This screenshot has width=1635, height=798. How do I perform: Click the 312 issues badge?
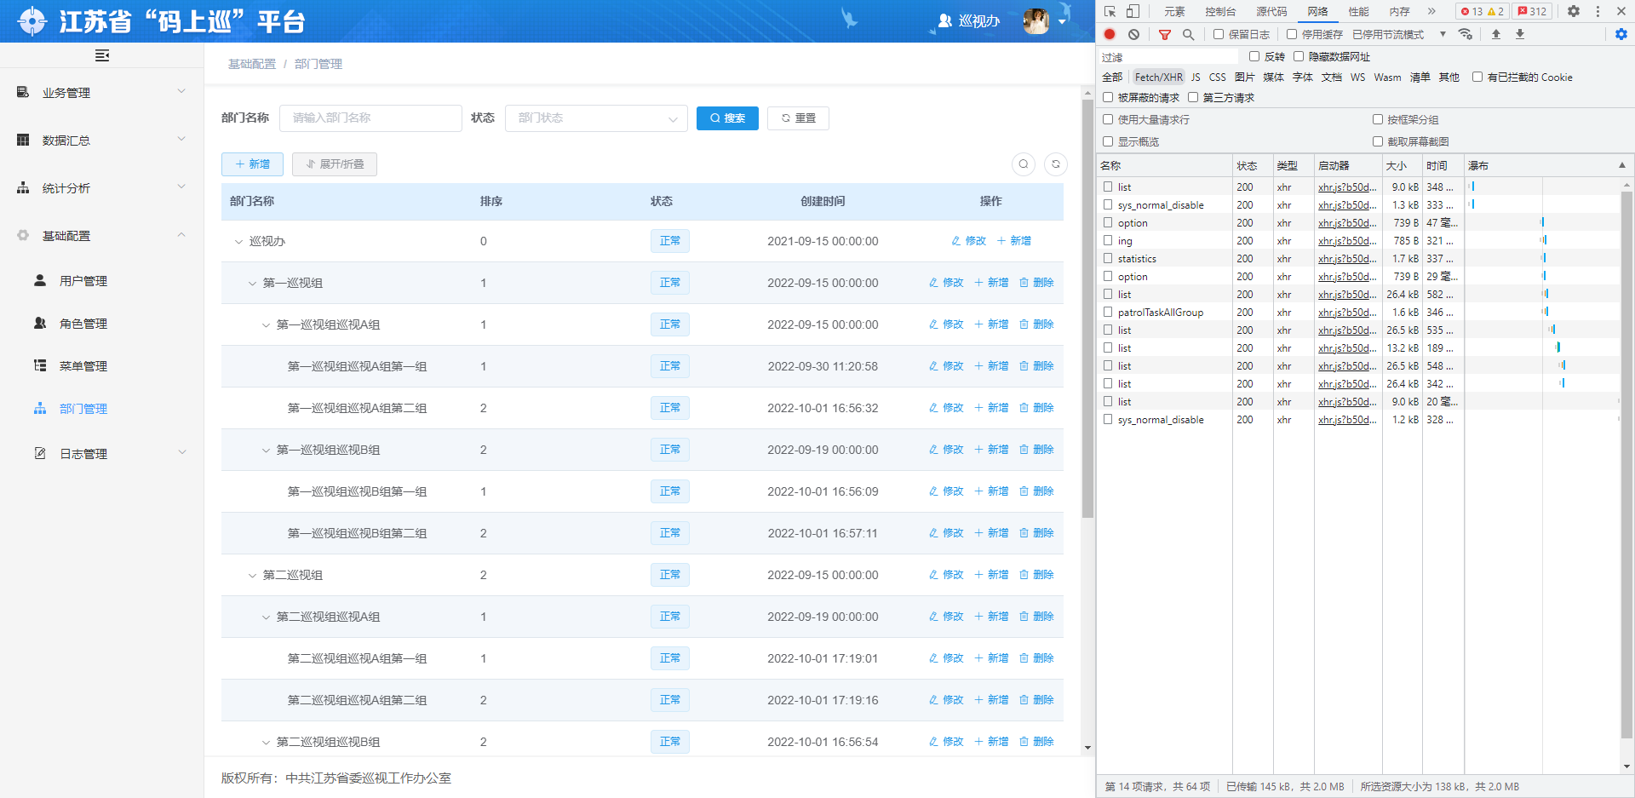click(1533, 11)
